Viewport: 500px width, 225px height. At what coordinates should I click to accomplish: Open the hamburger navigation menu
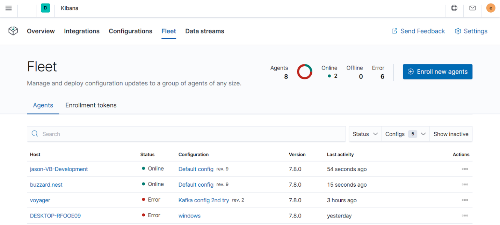pyautogui.click(x=9, y=8)
